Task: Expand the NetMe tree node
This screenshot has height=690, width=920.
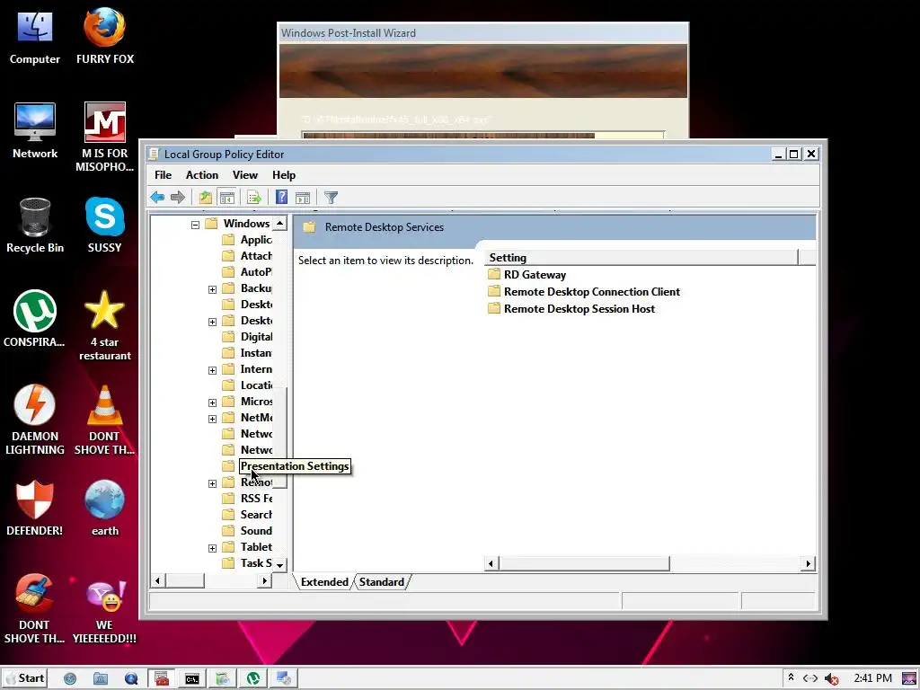Action: coord(212,419)
